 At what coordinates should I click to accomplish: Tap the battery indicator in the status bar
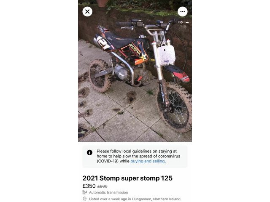(186, 3)
